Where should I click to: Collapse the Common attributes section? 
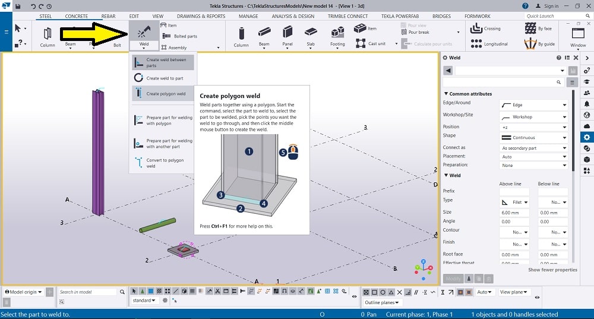(x=447, y=94)
